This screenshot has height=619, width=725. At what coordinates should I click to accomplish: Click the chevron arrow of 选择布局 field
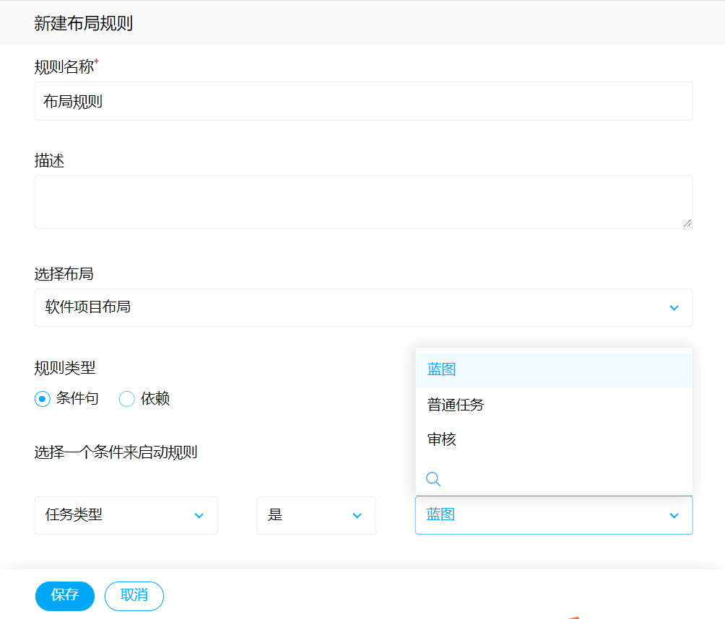(674, 308)
